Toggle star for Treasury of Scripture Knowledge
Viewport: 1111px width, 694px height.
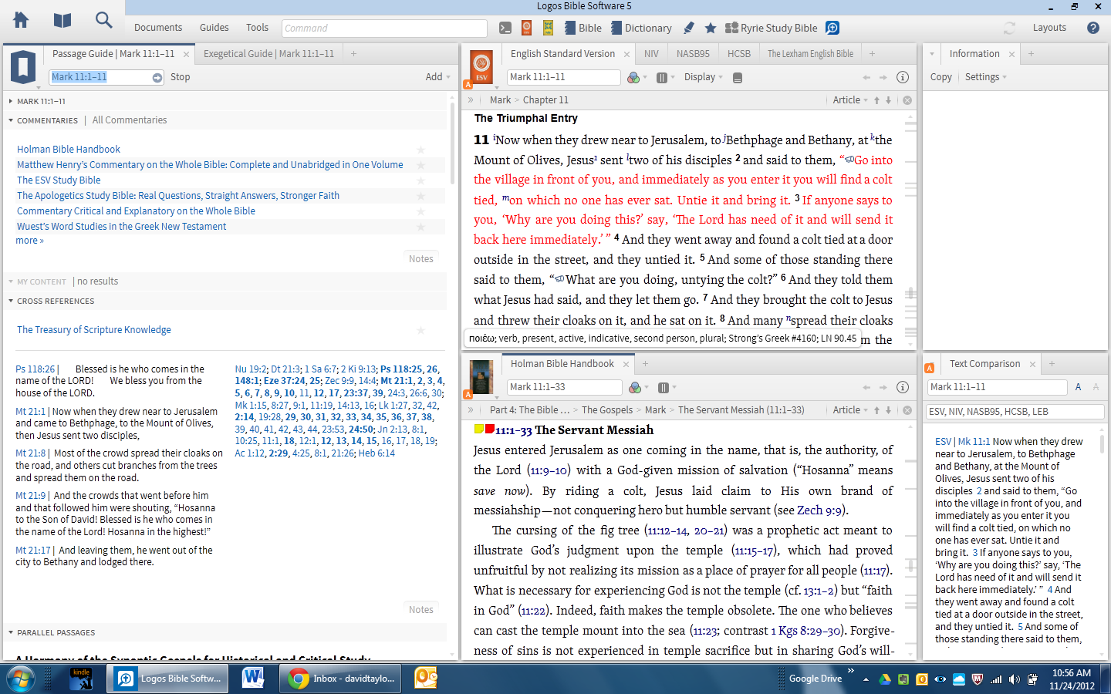[421, 330]
